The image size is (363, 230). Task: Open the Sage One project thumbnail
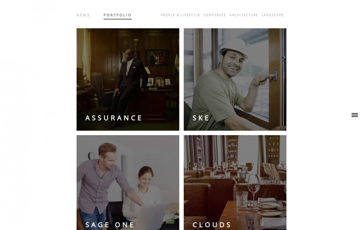tap(128, 183)
